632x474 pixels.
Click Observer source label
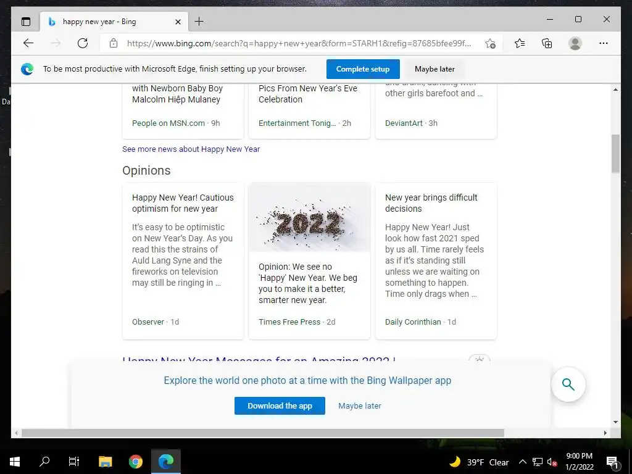(148, 322)
